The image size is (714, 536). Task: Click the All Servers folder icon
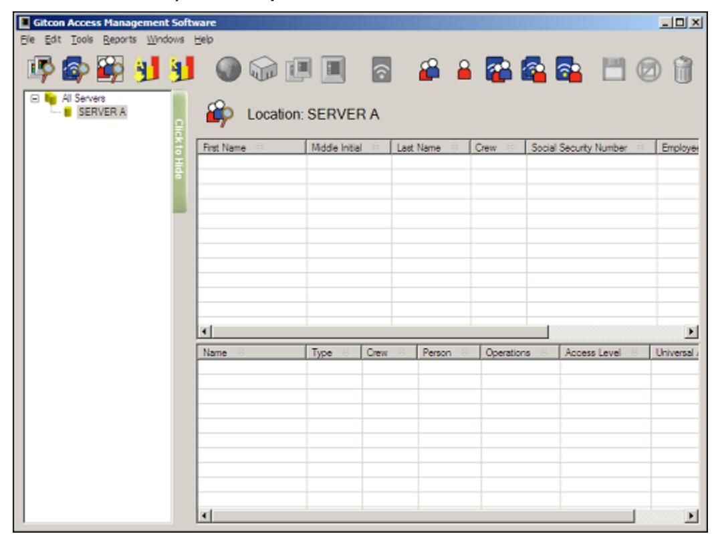tap(51, 97)
